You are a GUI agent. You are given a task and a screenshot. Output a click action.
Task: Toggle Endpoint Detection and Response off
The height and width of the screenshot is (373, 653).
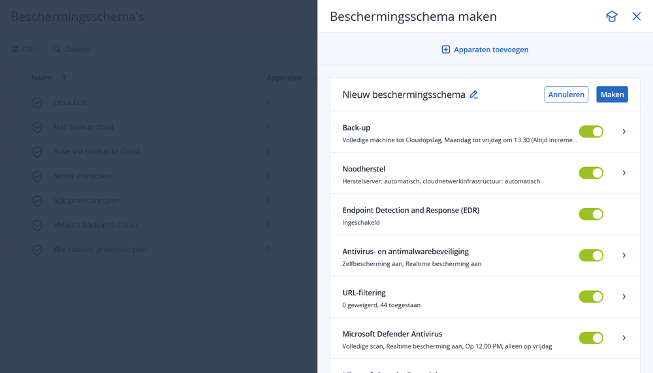[x=591, y=214]
